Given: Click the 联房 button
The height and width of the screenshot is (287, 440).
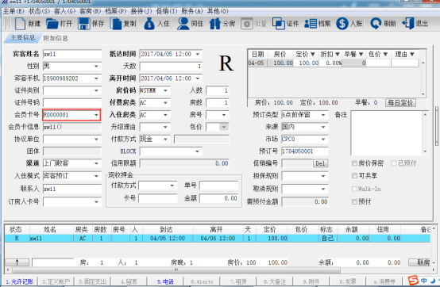Looking at the screenshot, I should (420, 262).
